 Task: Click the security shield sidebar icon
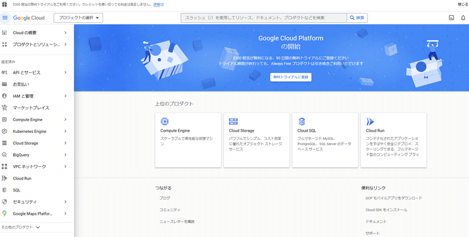[x=5, y=202]
